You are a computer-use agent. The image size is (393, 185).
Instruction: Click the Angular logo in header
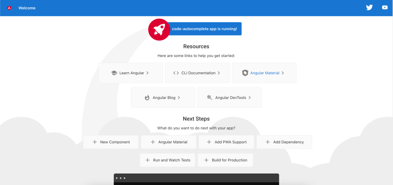click(x=9, y=8)
